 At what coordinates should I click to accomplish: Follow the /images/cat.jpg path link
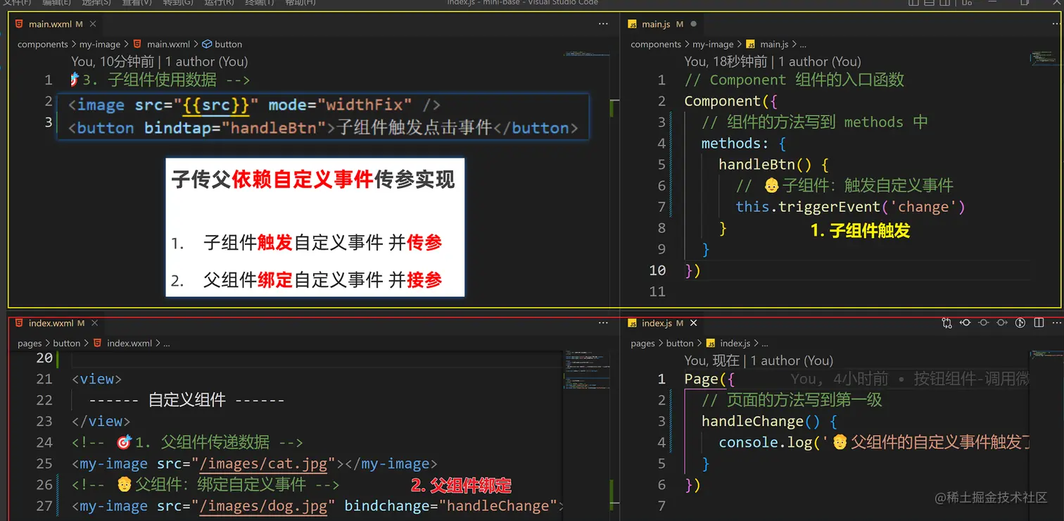[x=264, y=464]
